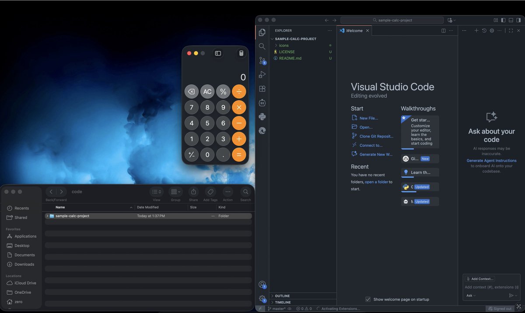Click the multiply key on the calculator
The width and height of the screenshot is (525, 313).
(239, 107)
